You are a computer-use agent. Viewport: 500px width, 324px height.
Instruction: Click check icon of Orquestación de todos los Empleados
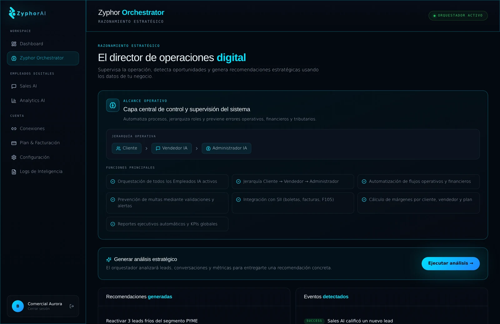(113, 181)
